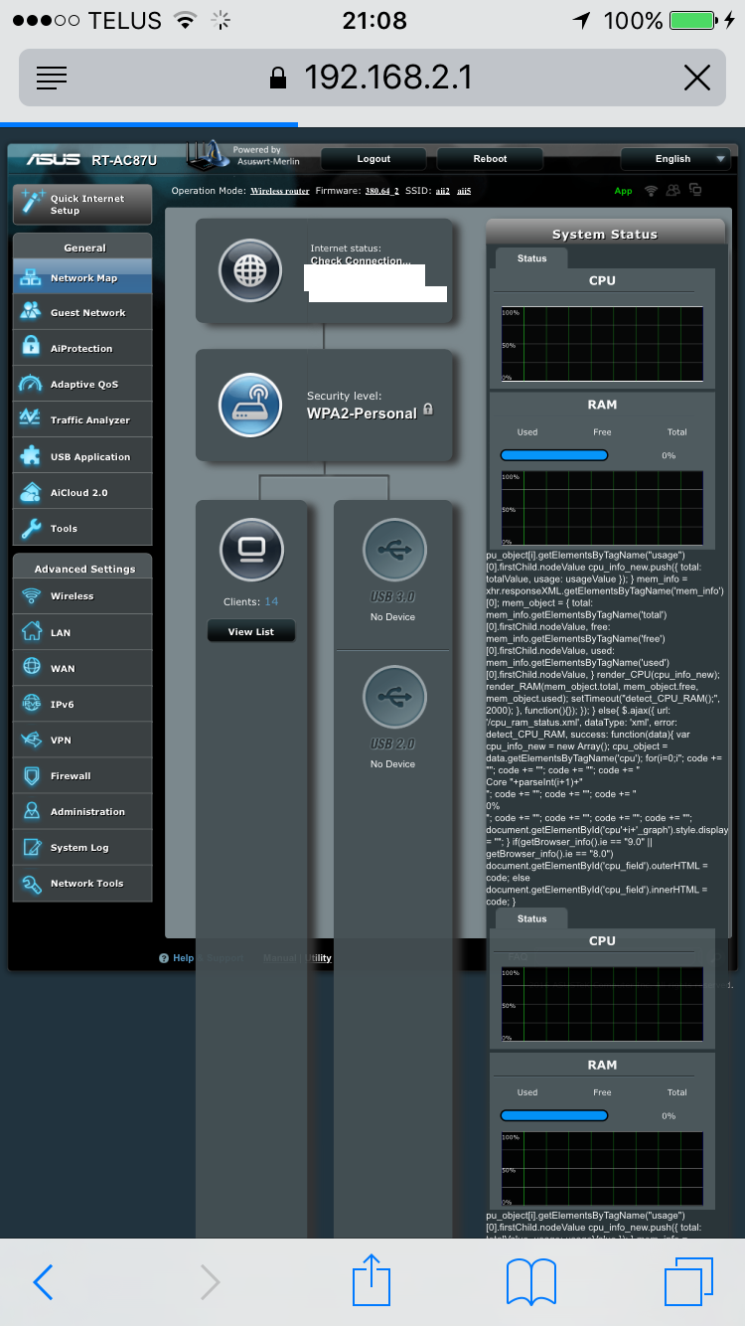Click the Check Connection status text

coord(361,261)
